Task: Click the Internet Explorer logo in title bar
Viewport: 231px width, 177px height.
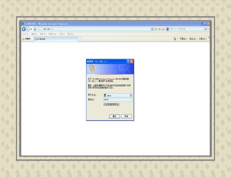Action: point(23,24)
